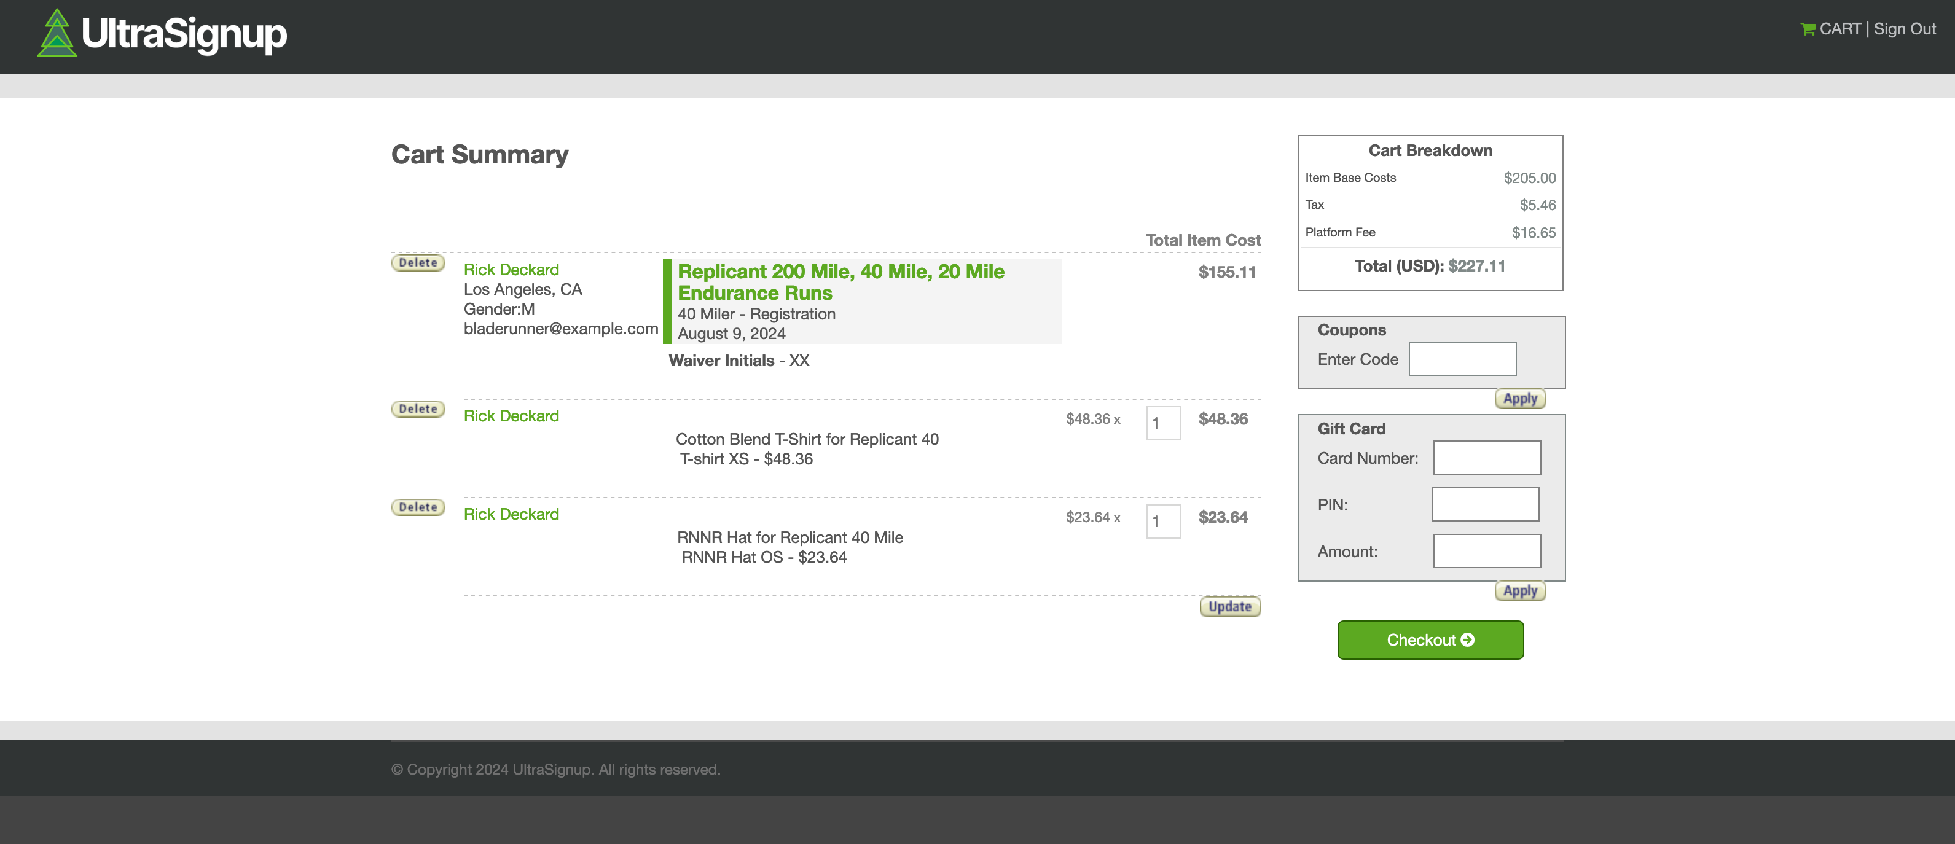Screen dimensions: 1955x844
Task: Click the T-Shirt quantity field
Action: pyautogui.click(x=1162, y=423)
